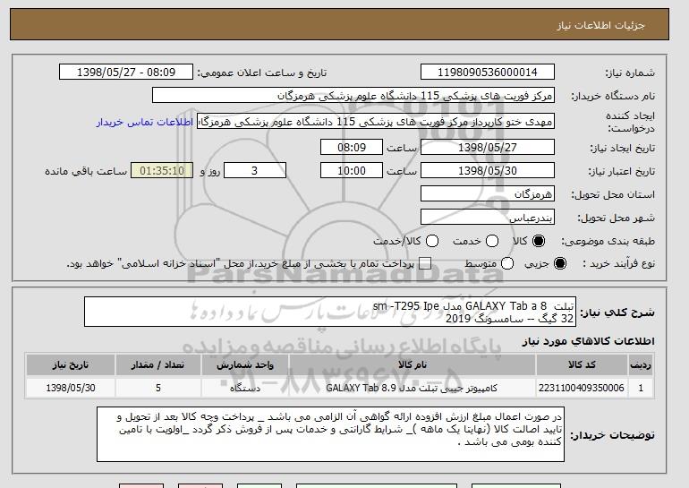The height and width of the screenshot is (488, 689).
Task: Click the remaining days field showing 3
Action: tap(255, 170)
